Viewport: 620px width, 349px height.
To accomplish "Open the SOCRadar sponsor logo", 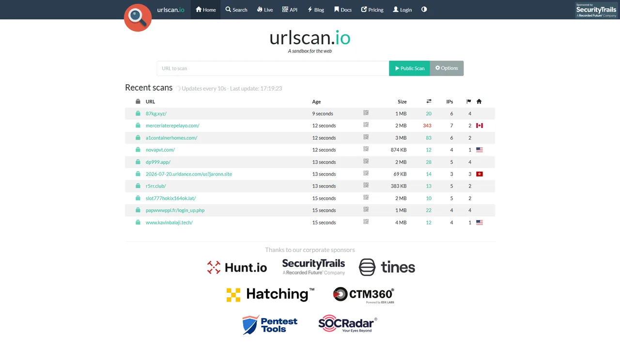I will pos(347,324).
